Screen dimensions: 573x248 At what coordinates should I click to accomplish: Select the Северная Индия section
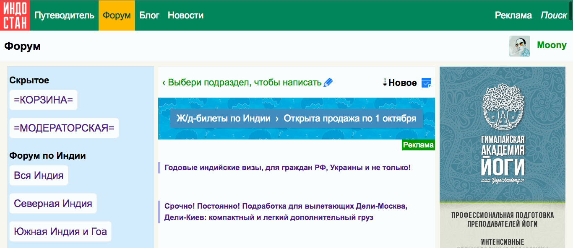coord(53,204)
